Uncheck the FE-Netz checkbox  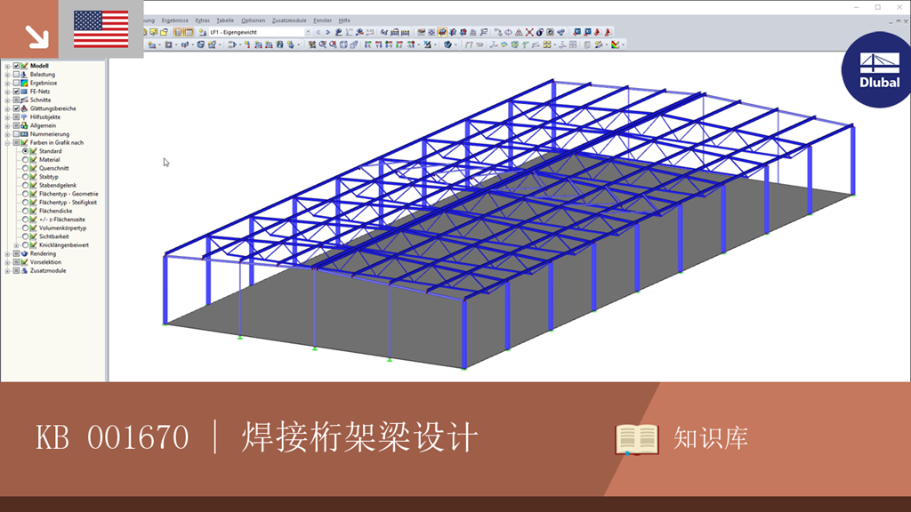(x=16, y=92)
